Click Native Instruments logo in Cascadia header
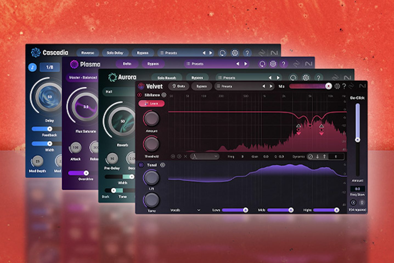 point(274,53)
